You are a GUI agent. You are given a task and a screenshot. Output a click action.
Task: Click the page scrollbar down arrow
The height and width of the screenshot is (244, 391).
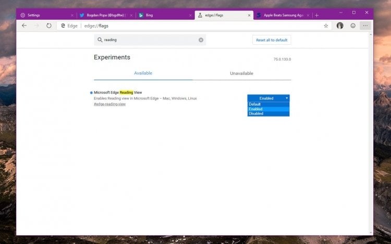click(x=371, y=233)
